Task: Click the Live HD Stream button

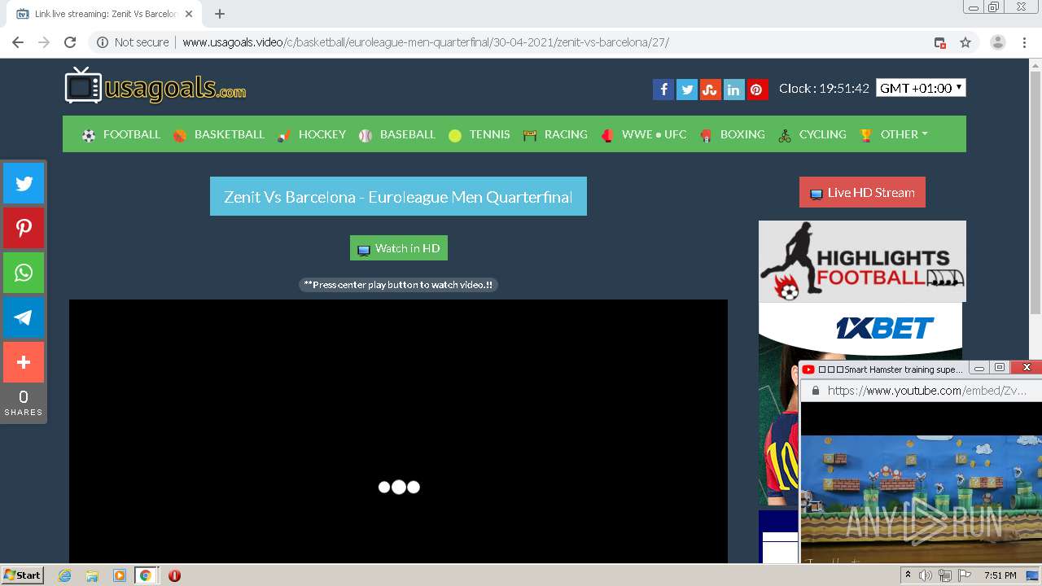Action: [862, 193]
